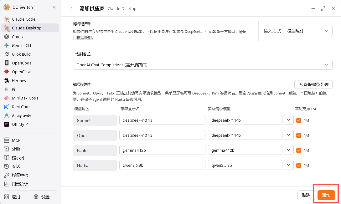This screenshot has width=341, height=204.
Task: Open Codex via its sidebar icon
Action: pyautogui.click(x=7, y=37)
